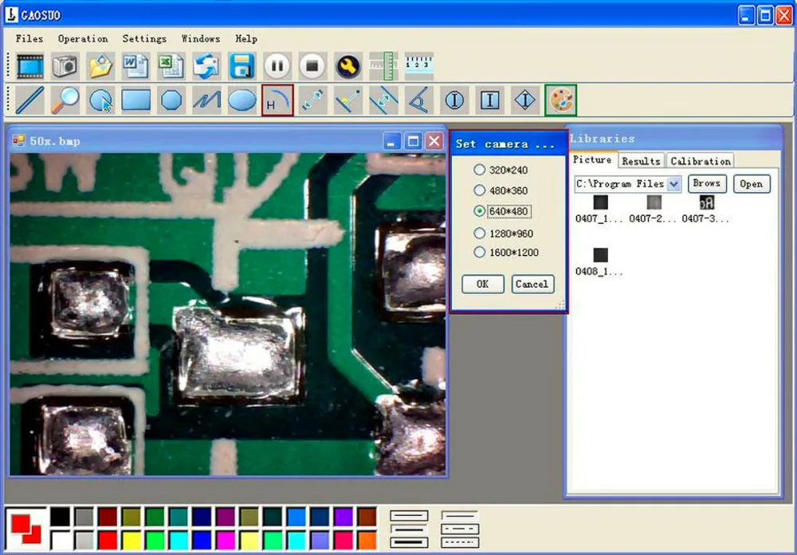Open settings with the wrench icon

coord(348,66)
